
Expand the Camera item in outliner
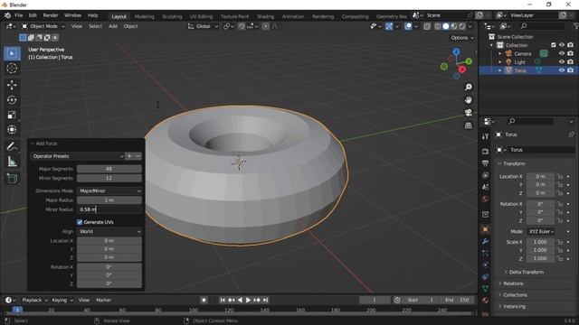pyautogui.click(x=500, y=54)
